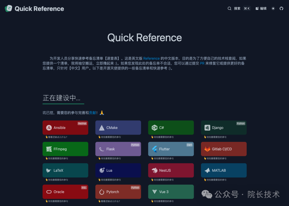This screenshot has height=206, width=289.
Task: Click the FFmpeg logo icon
Action: pos(49,149)
